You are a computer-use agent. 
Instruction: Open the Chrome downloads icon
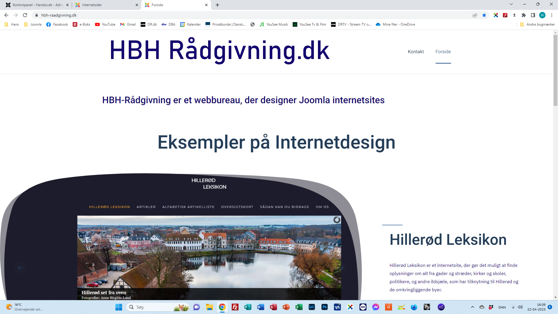click(x=514, y=15)
